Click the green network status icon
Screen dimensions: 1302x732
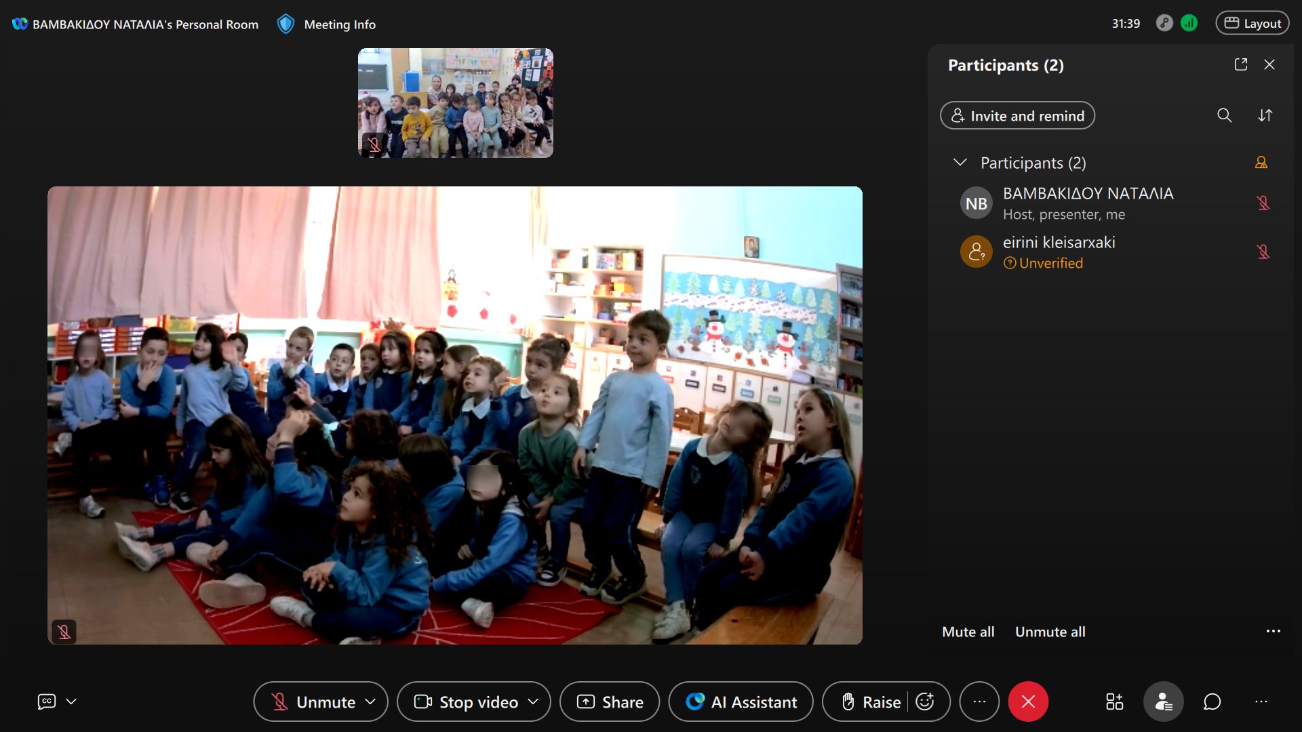[1189, 23]
